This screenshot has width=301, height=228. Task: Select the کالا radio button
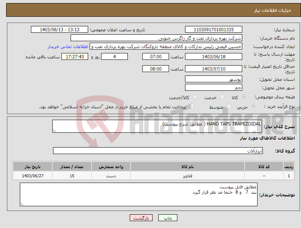point(244,97)
